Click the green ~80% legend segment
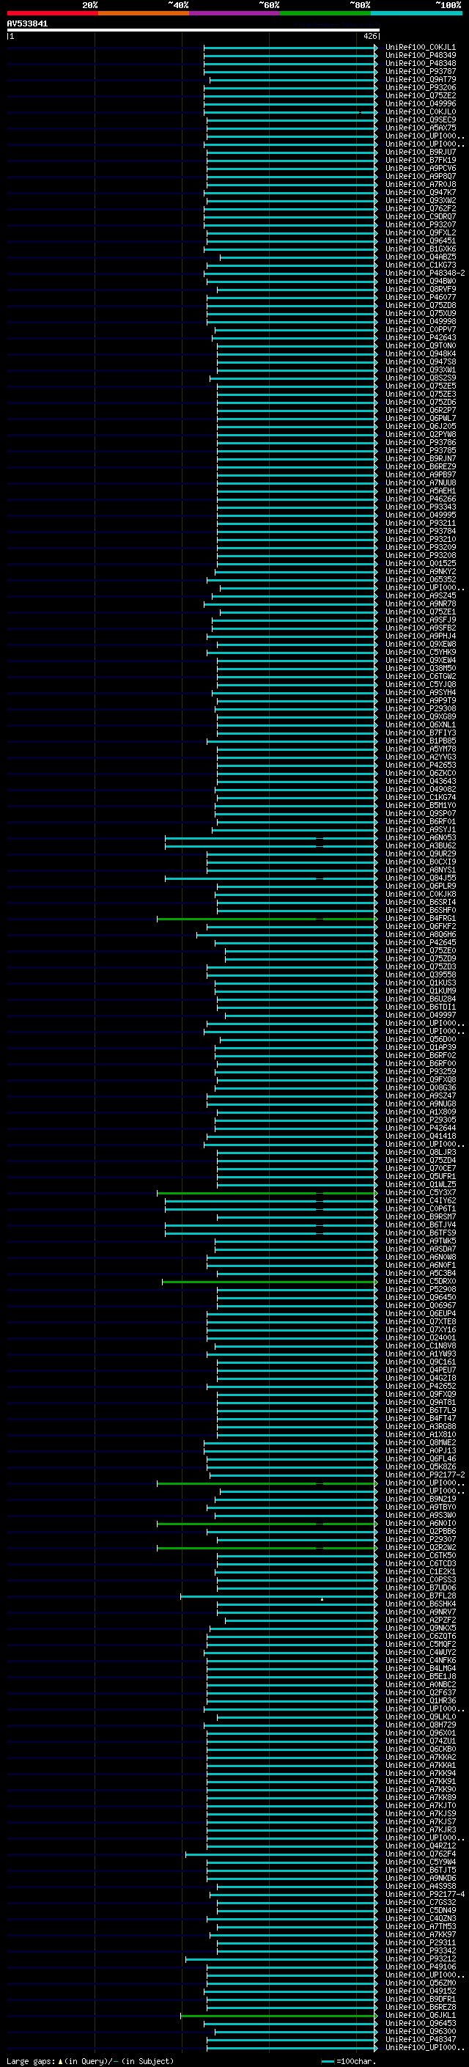This screenshot has width=469, height=2067. 325,13
